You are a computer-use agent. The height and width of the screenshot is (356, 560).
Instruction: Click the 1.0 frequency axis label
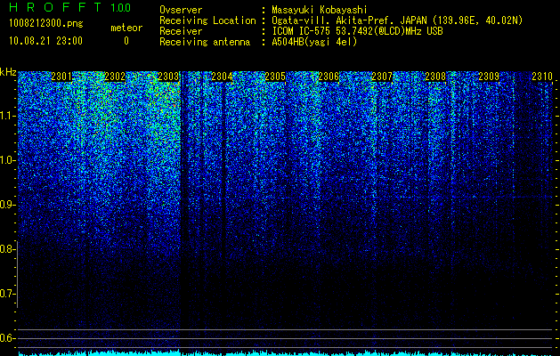click(7, 160)
